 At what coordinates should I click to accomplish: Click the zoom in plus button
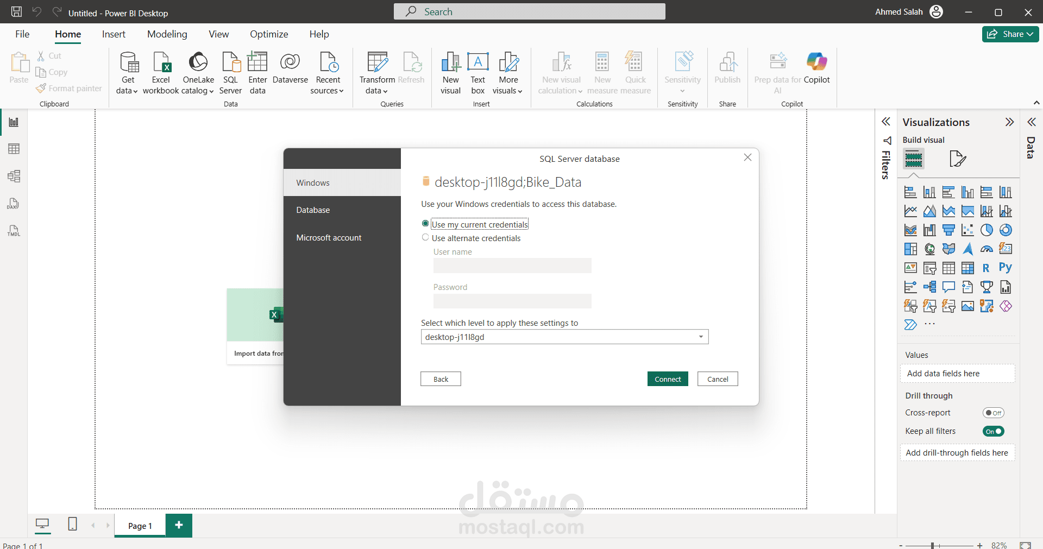[x=979, y=545]
